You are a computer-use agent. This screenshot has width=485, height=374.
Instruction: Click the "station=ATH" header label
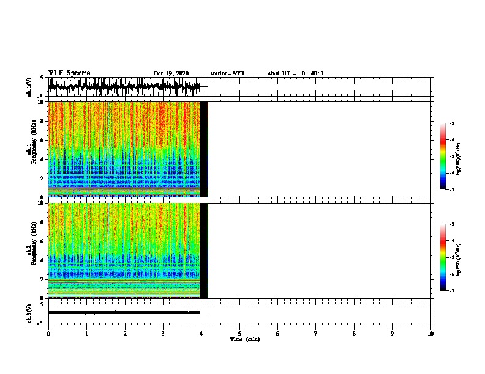(x=227, y=73)
